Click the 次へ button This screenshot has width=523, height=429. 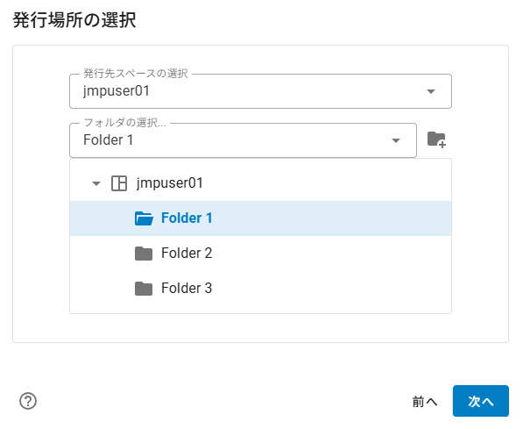click(x=481, y=401)
